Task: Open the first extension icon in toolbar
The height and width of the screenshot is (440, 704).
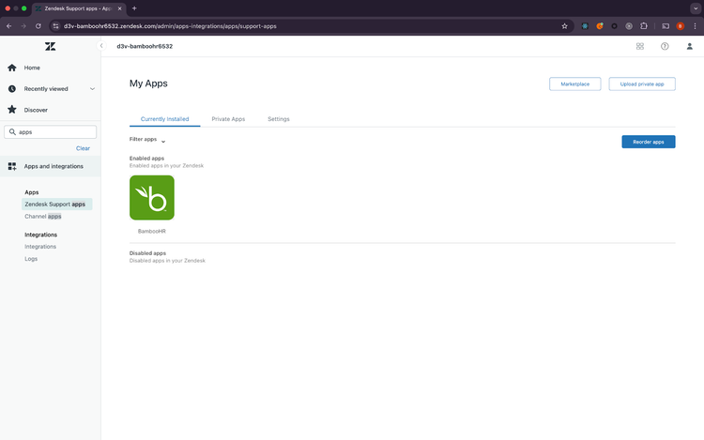Action: (585, 26)
